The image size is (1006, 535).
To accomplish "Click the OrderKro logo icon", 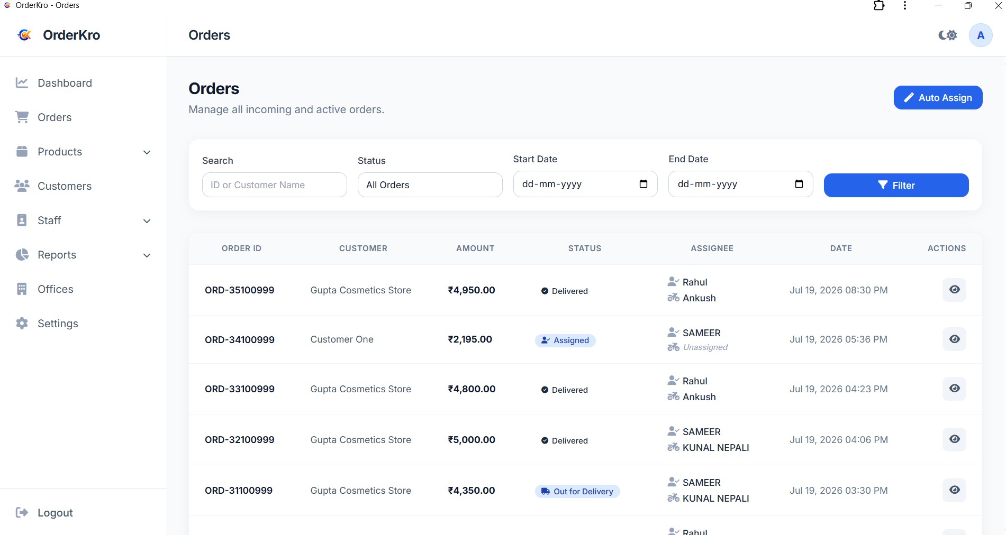I will pyautogui.click(x=24, y=35).
